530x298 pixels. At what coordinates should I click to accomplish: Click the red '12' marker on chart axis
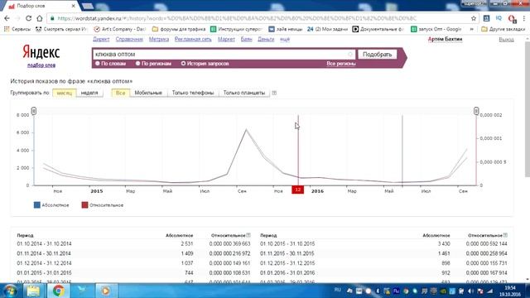[x=298, y=190]
